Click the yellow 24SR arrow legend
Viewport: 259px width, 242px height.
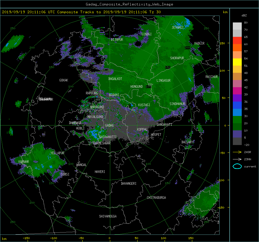(x=237, y=152)
